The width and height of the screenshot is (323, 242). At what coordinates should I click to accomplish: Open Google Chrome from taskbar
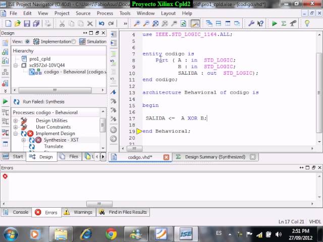click(x=111, y=234)
